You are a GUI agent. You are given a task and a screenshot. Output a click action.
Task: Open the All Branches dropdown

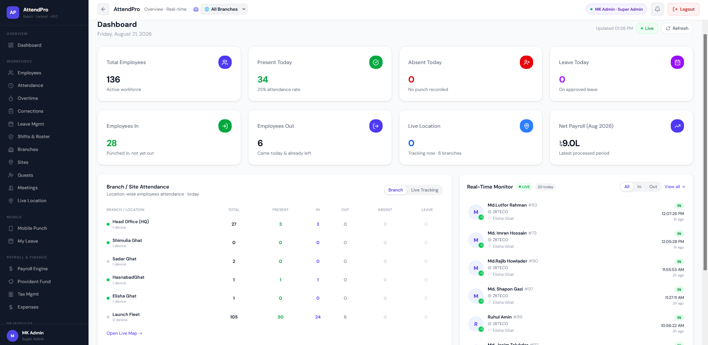224,9
